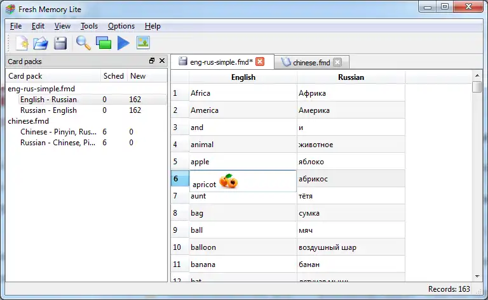Click the мяч cell
This screenshot has width=488, height=300.
click(351, 230)
